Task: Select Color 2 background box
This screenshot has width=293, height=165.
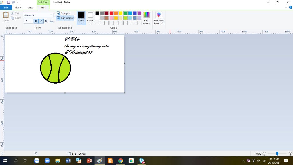Action: coord(90,18)
